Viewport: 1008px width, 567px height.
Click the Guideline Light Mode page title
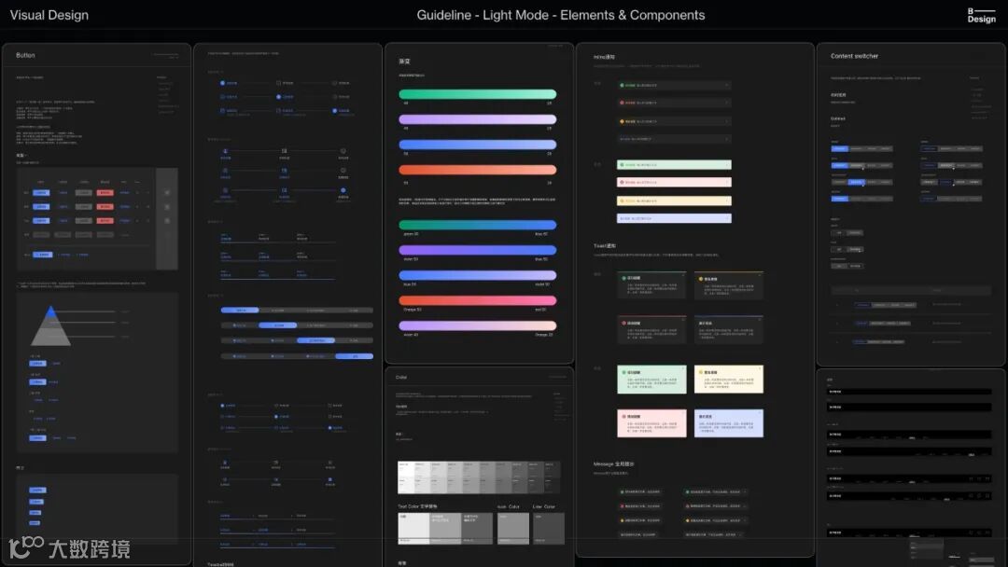(x=561, y=15)
